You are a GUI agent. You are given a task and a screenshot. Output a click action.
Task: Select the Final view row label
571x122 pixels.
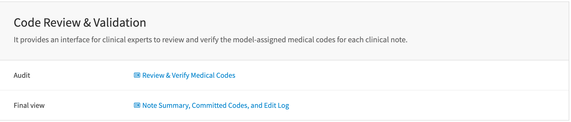coord(29,106)
